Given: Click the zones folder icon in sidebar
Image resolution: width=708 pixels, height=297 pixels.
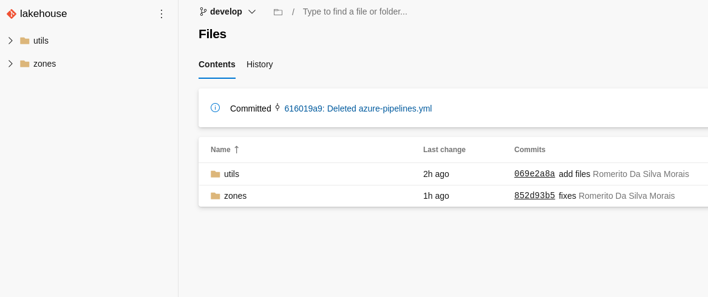Looking at the screenshot, I should coord(25,64).
